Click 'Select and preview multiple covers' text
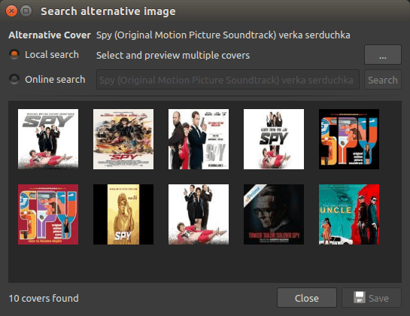This screenshot has height=316, width=410. 173,56
